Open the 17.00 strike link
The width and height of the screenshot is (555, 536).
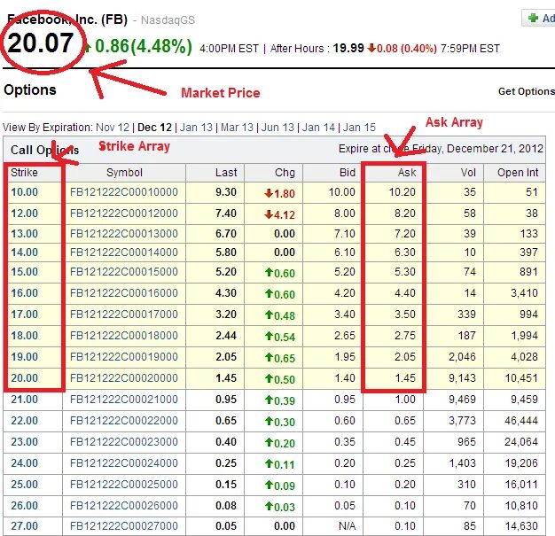pos(25,315)
